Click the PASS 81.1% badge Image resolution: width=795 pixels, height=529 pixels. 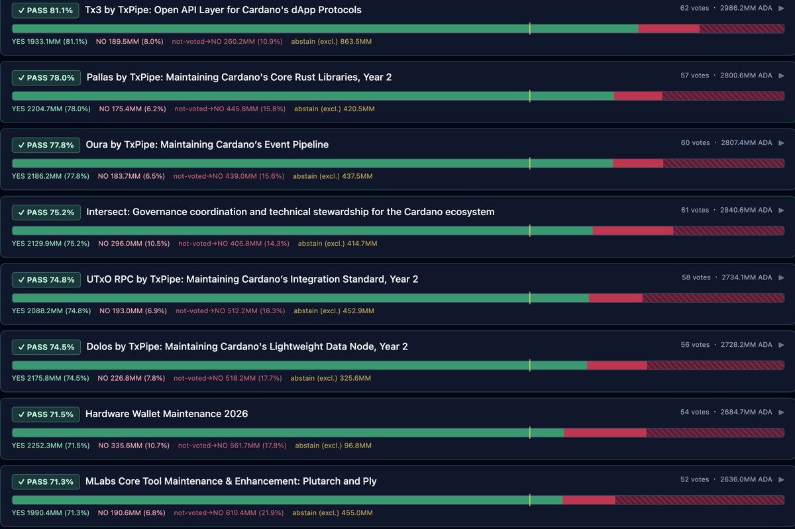point(46,10)
